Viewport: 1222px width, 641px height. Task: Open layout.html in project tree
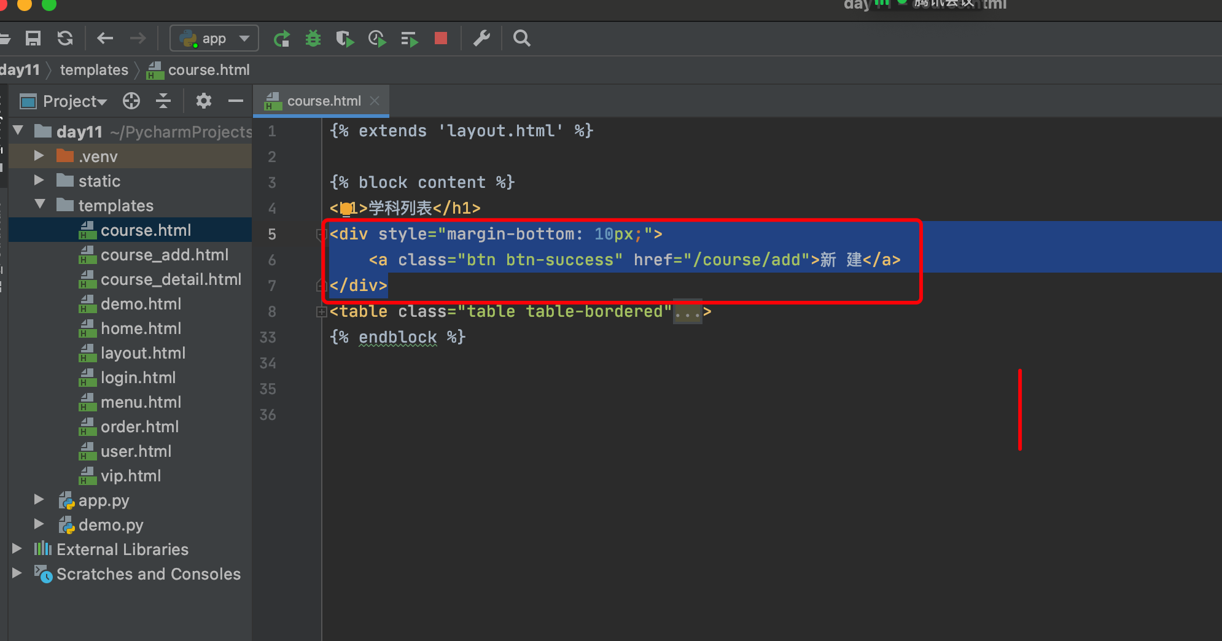(x=143, y=353)
